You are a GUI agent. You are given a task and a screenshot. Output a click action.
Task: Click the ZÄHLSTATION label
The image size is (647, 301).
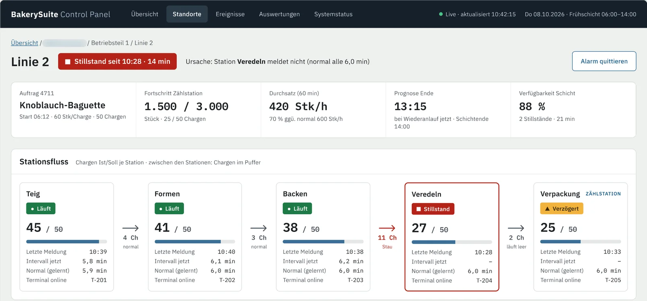click(x=603, y=194)
